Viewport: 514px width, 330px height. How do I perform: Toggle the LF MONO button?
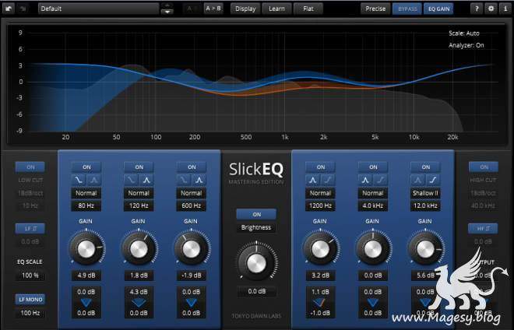pos(30,300)
